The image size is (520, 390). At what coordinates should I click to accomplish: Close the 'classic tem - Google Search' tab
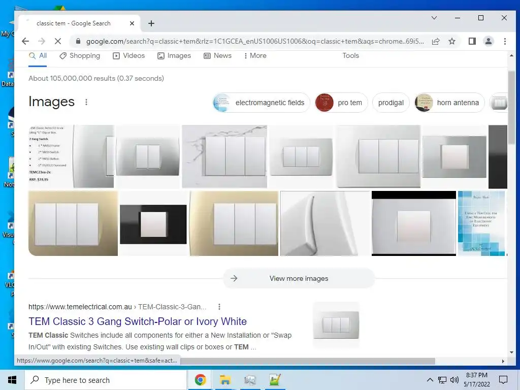point(132,23)
